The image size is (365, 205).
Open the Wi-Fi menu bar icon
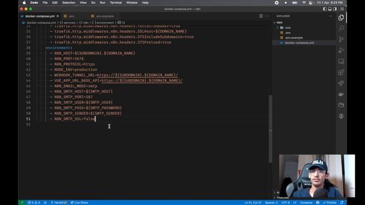click(x=304, y=2)
